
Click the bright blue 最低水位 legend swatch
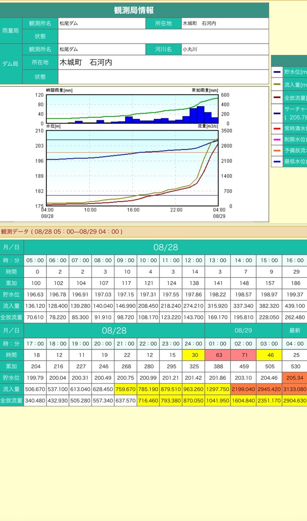coord(277,162)
